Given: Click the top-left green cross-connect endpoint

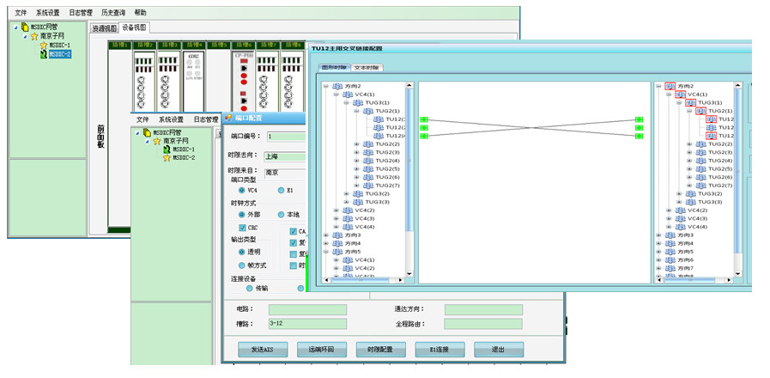Looking at the screenshot, I should (423, 119).
